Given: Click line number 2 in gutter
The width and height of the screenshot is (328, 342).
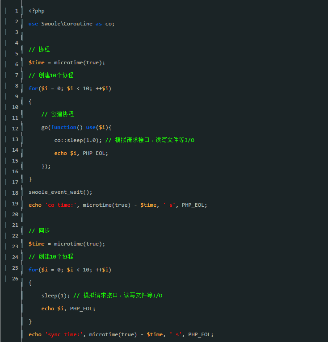Looking at the screenshot, I should point(17,21).
